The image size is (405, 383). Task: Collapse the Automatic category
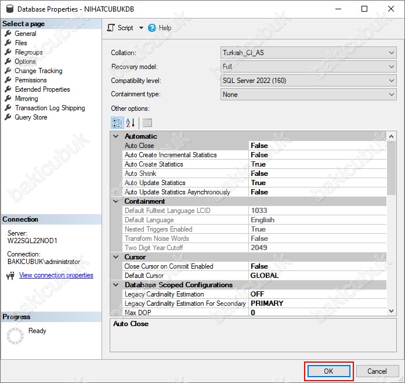(116, 136)
